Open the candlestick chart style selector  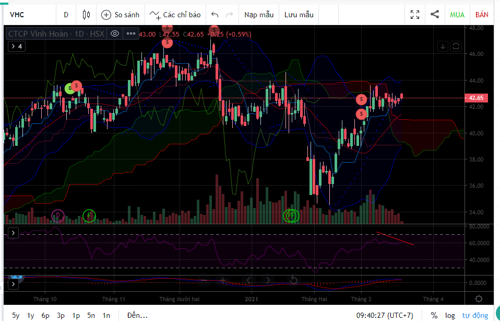click(87, 15)
